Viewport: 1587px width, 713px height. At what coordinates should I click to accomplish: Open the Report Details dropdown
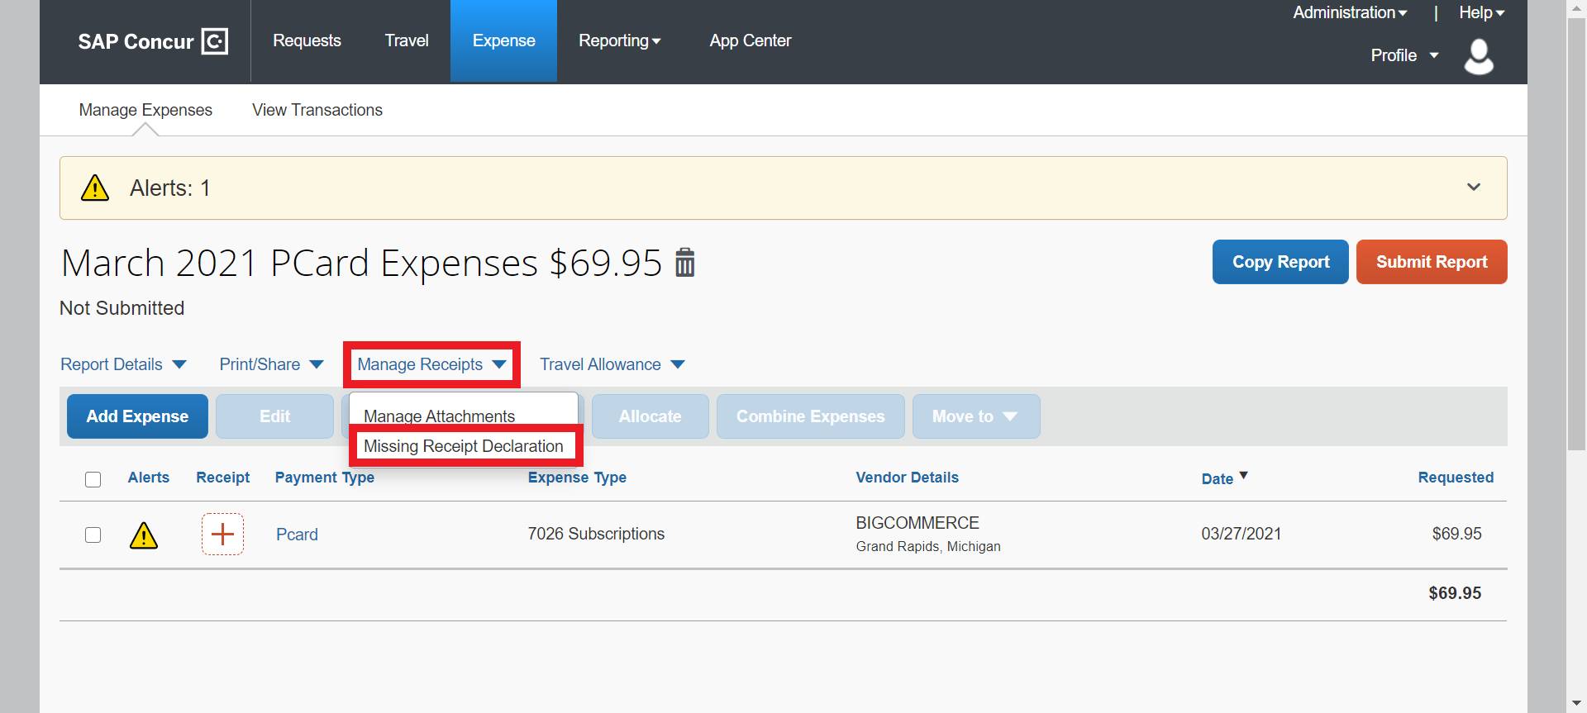coord(124,364)
